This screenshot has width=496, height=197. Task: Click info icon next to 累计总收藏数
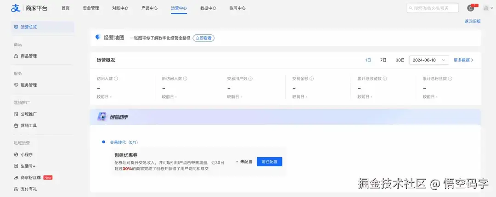click(x=385, y=79)
